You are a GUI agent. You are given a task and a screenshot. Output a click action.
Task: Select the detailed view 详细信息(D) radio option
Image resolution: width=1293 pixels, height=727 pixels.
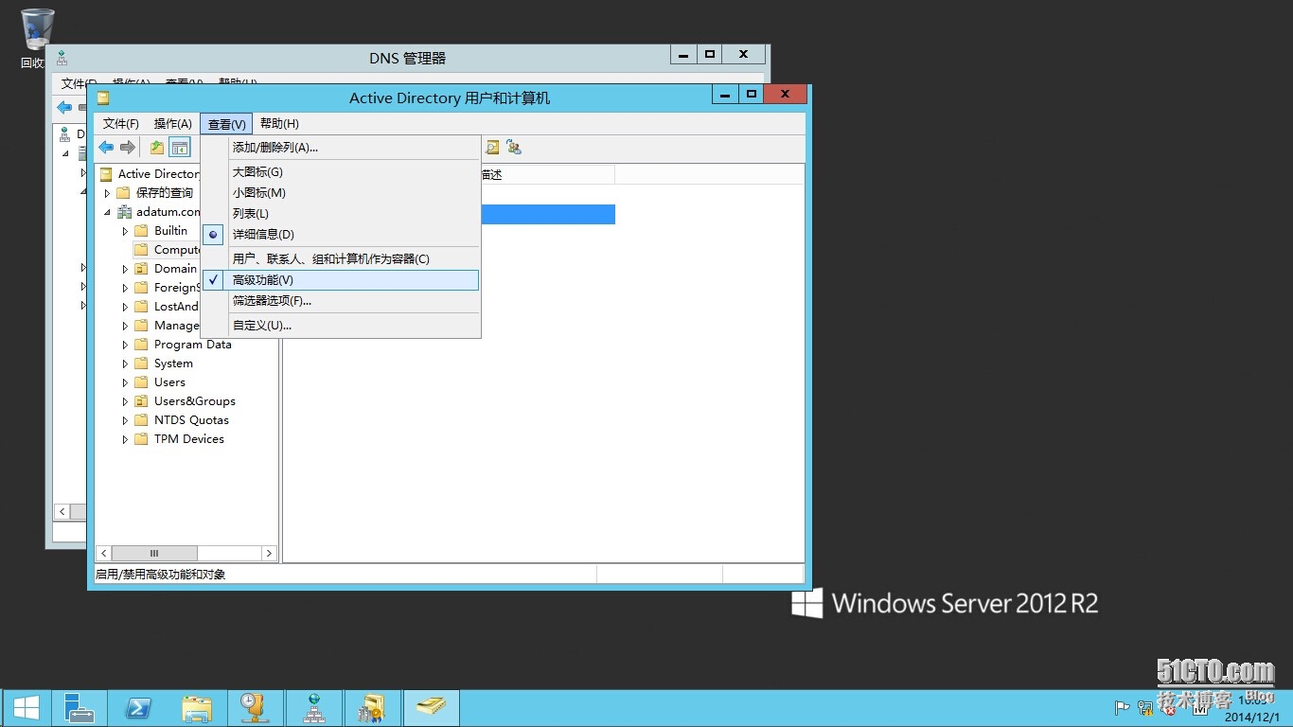(341, 235)
